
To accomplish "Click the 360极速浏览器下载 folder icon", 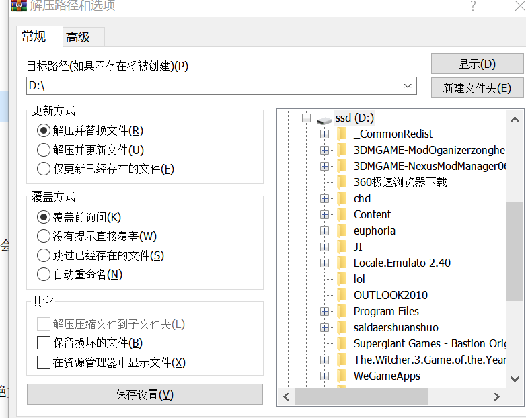I will (x=342, y=182).
